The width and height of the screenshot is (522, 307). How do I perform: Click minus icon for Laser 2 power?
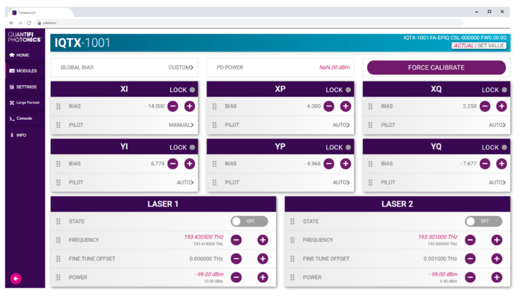[470, 277]
